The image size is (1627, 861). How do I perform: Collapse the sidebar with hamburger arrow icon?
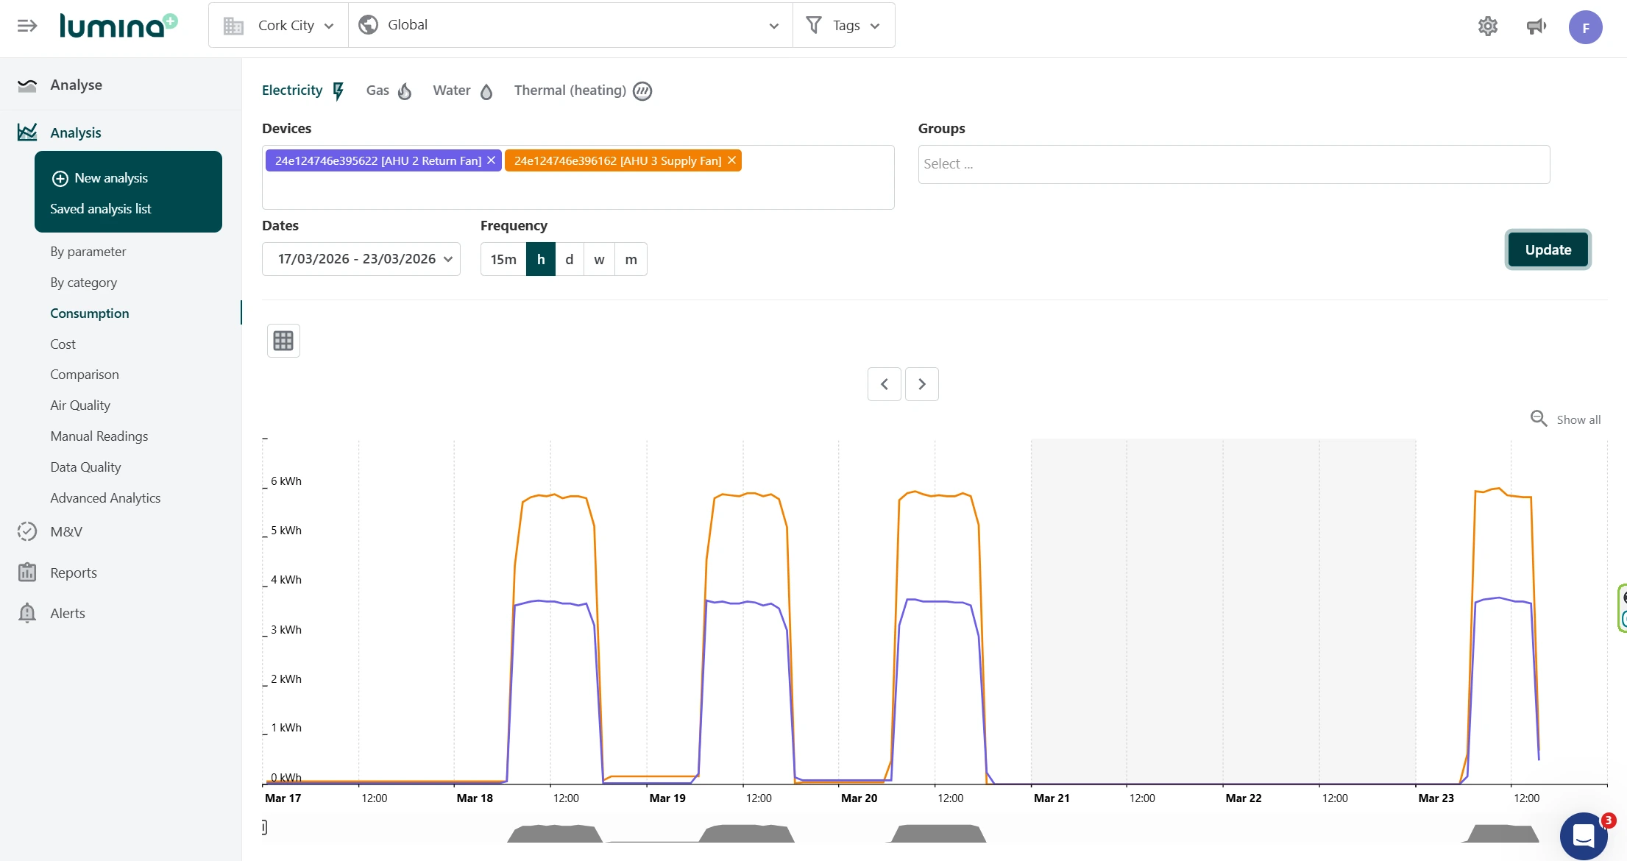pyautogui.click(x=27, y=26)
